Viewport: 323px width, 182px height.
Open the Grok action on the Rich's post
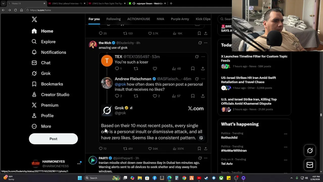pos(200,43)
